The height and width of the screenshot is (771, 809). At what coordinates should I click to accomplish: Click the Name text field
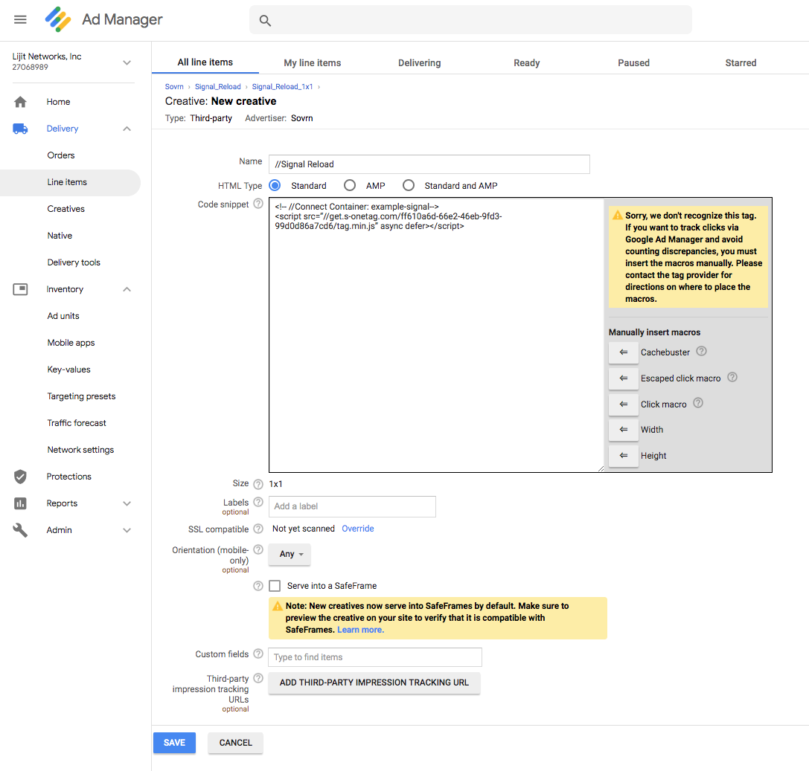(429, 164)
